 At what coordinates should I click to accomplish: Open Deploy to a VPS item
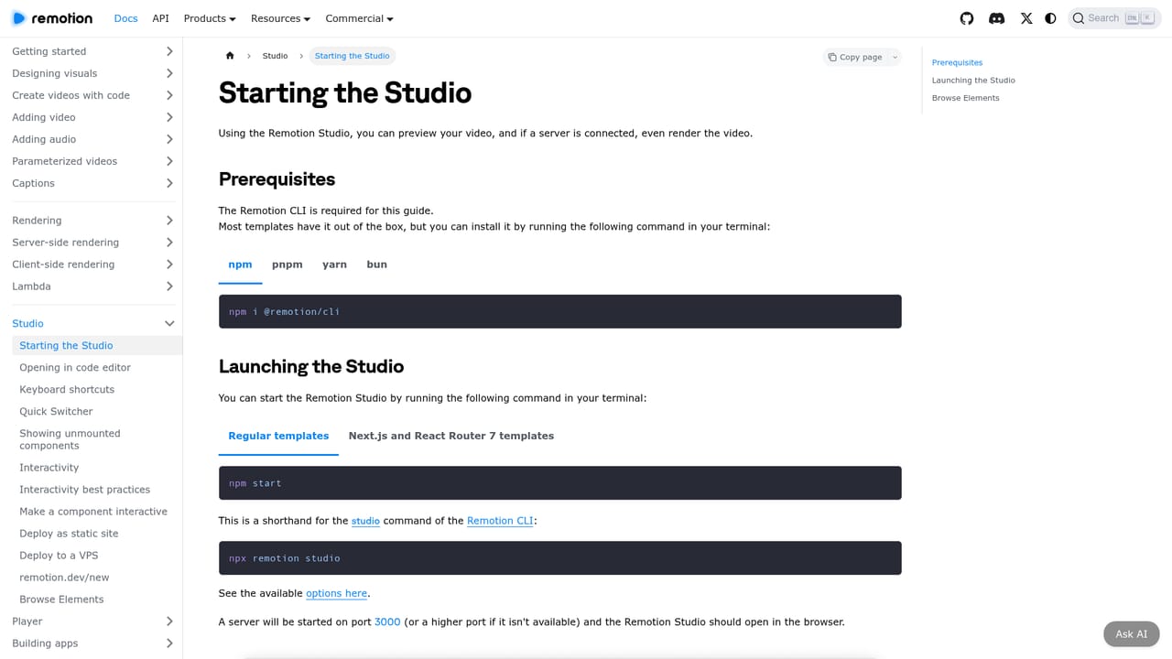97,556
